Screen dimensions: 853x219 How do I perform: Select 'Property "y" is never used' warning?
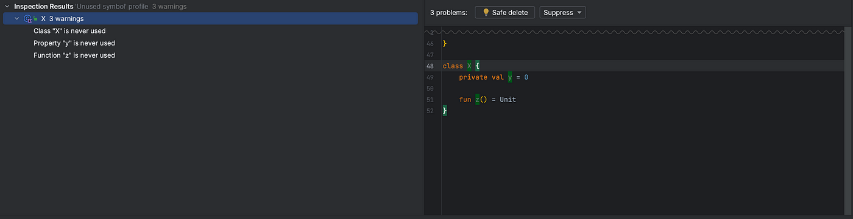tap(74, 43)
